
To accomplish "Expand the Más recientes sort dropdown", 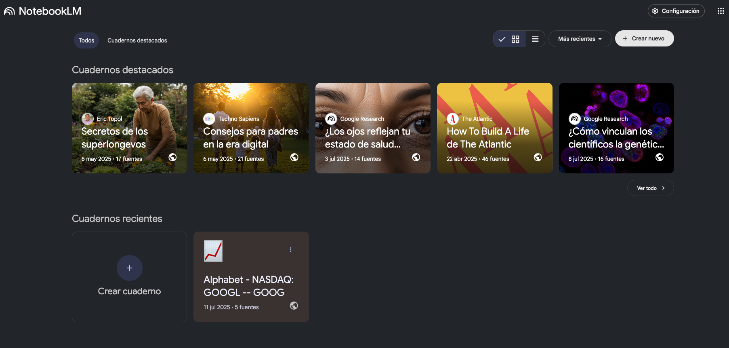I will click(x=580, y=39).
